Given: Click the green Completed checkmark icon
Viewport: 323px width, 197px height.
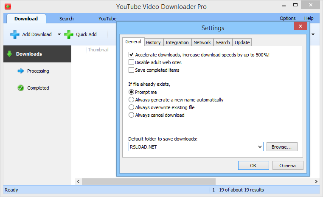Looking at the screenshot, I should pos(21,88).
